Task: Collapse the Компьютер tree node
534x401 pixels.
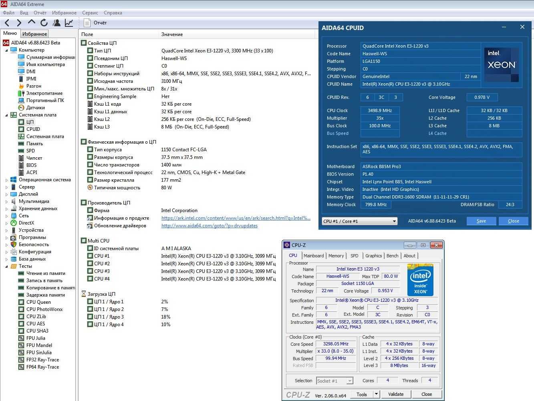Action: pos(6,50)
